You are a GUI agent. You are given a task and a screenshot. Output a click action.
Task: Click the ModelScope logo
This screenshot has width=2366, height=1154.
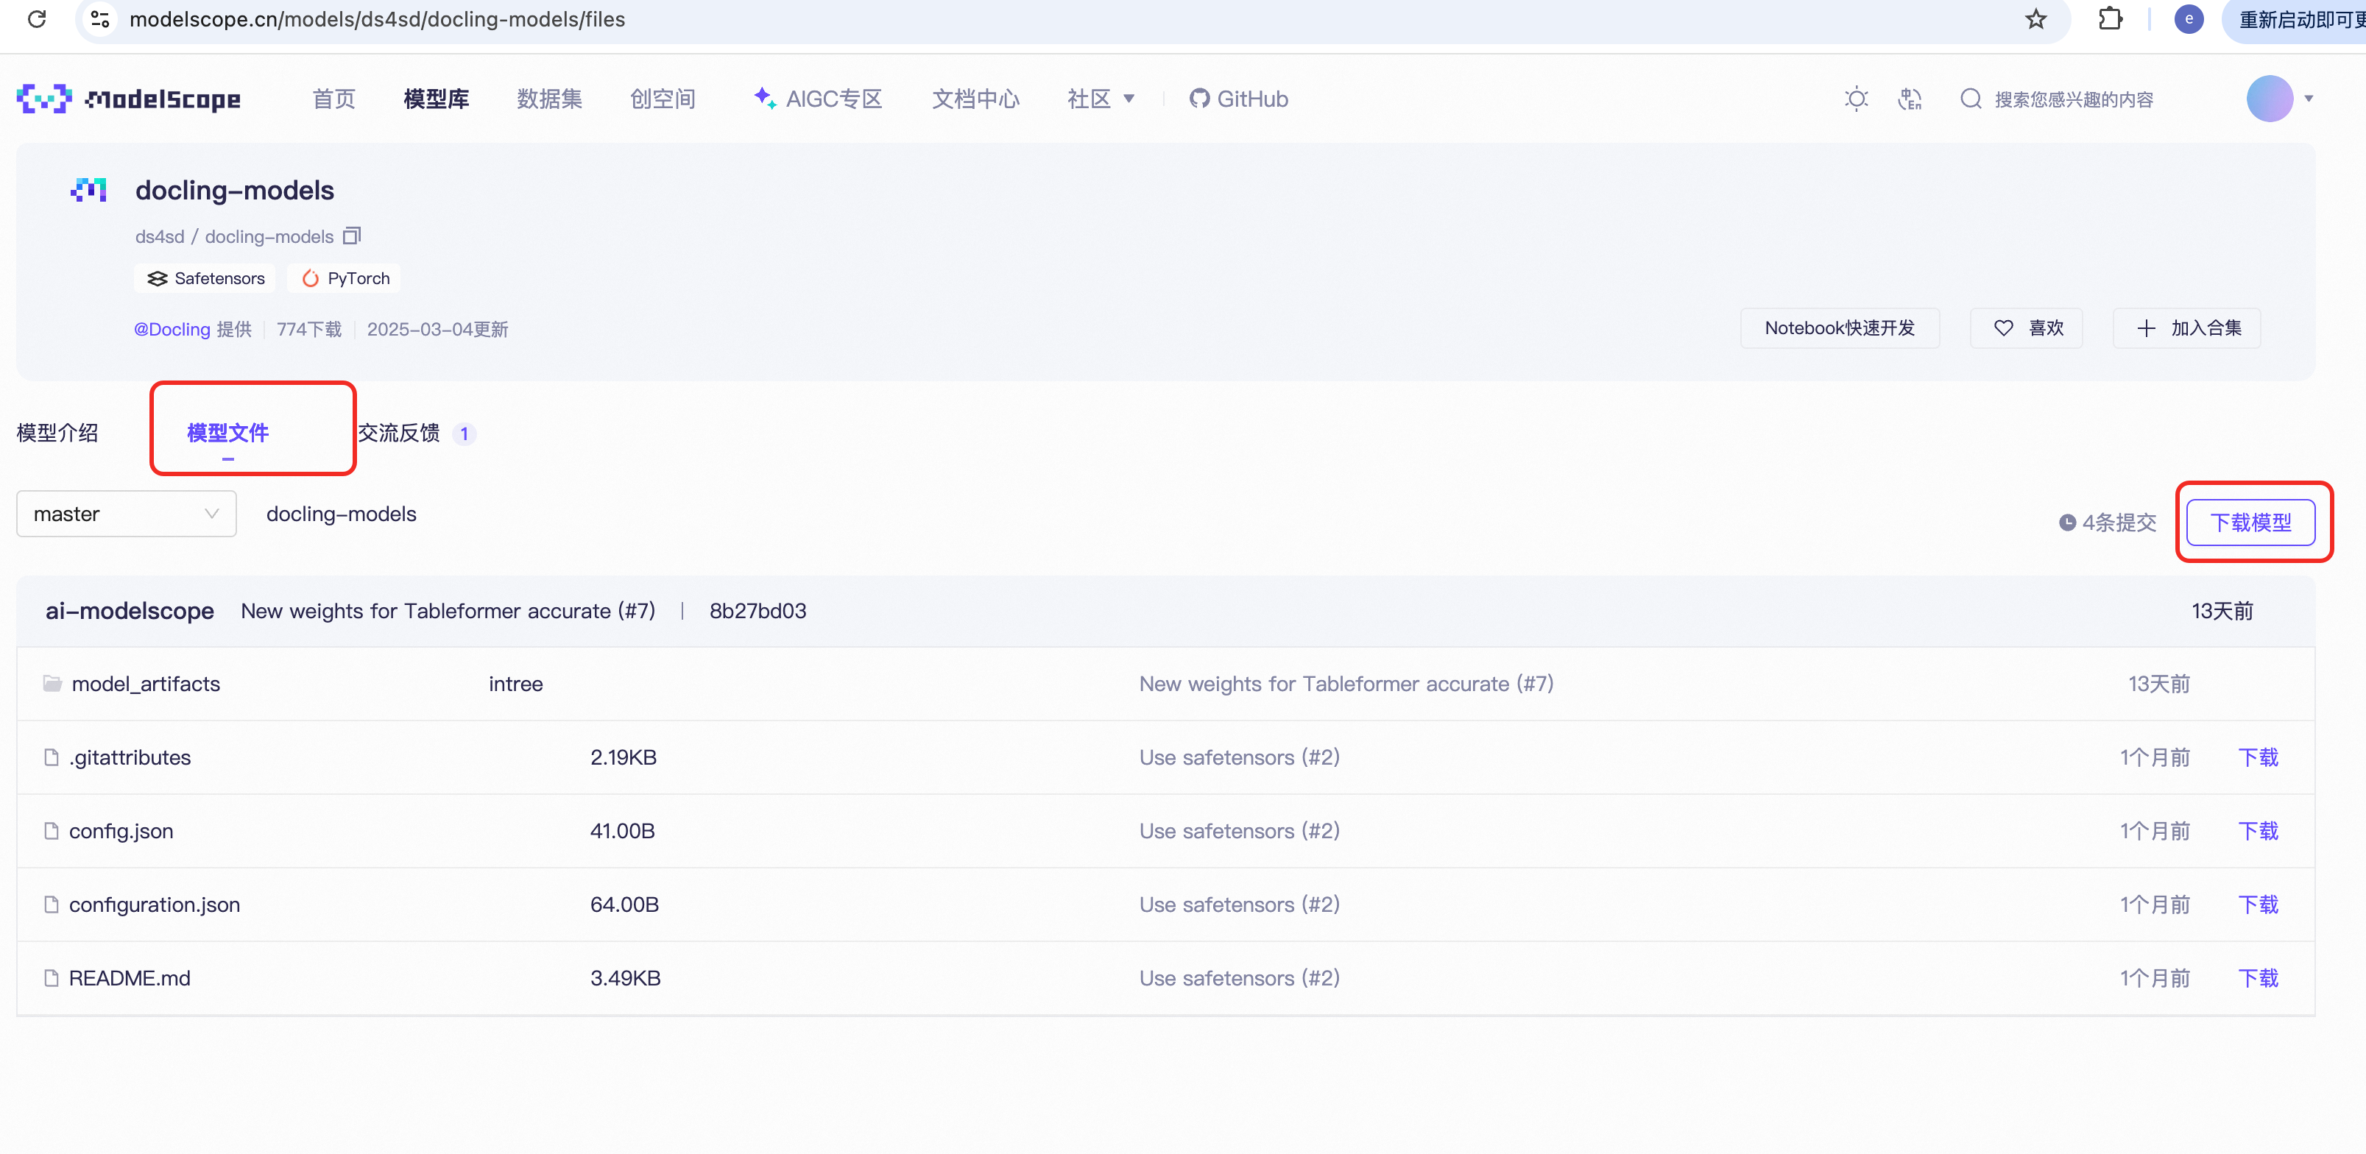click(129, 99)
